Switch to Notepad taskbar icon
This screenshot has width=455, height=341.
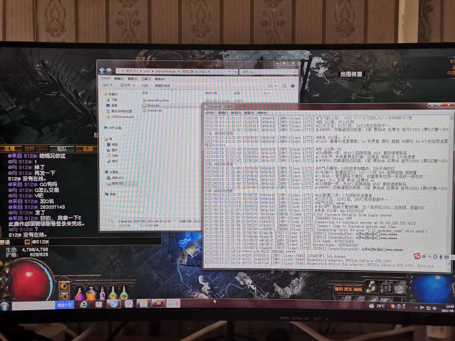pos(173,303)
